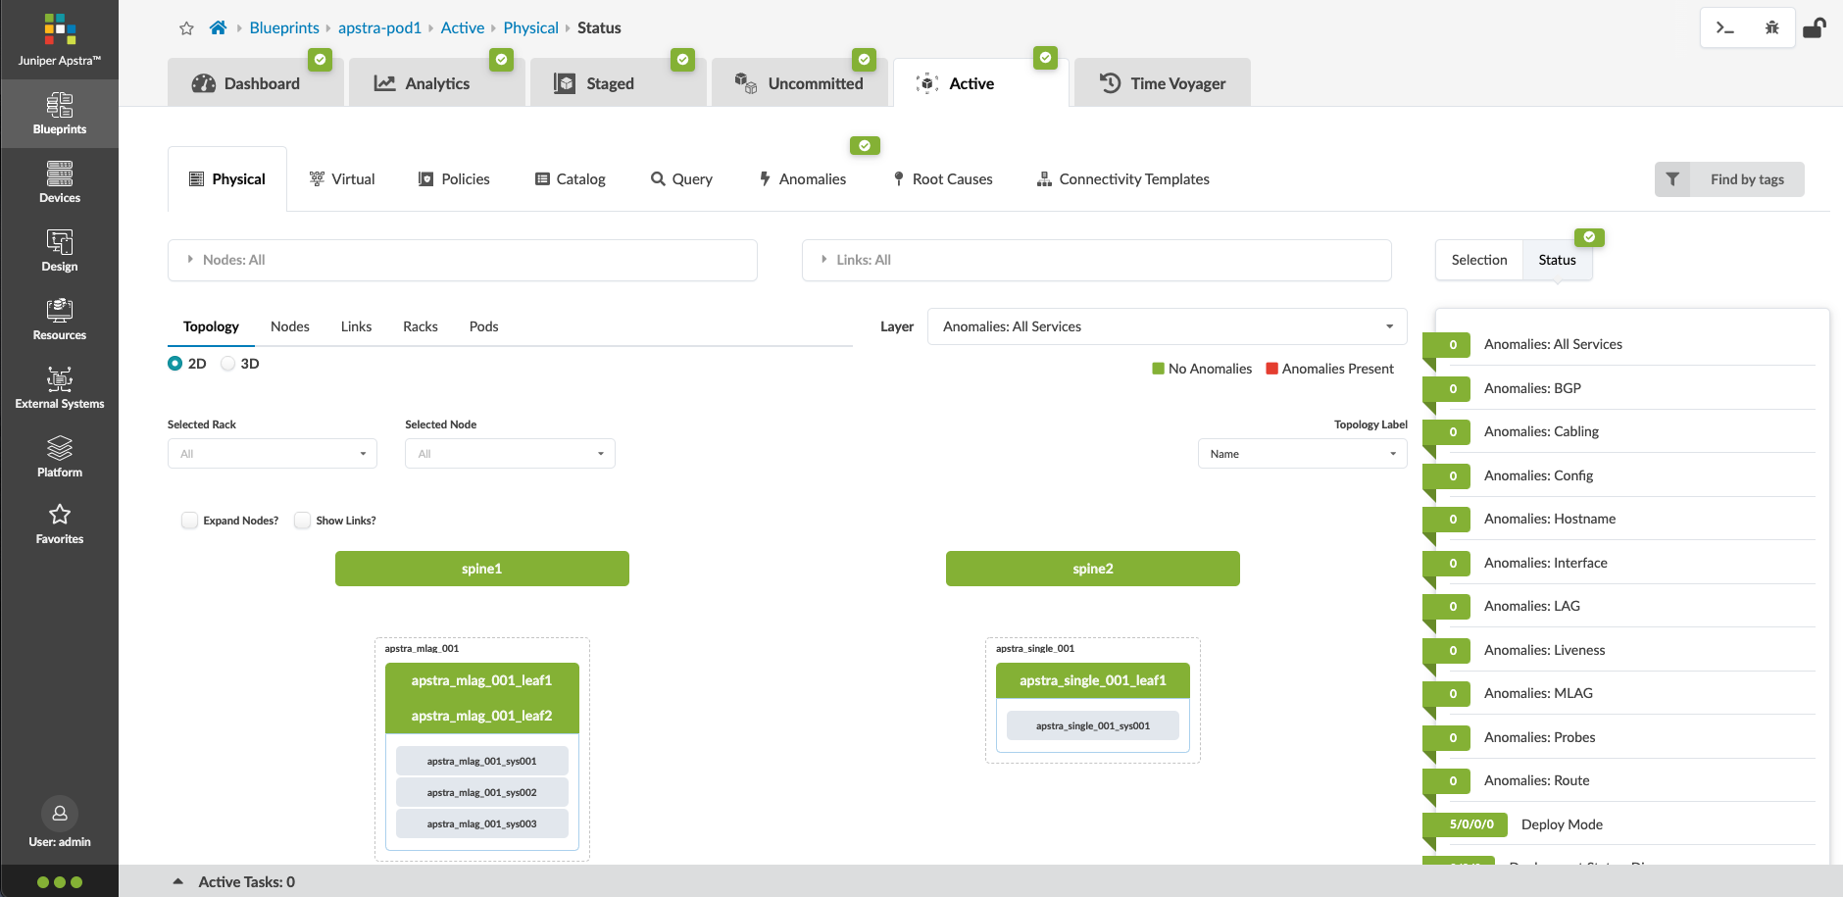
Task: Open the Selected Node dropdown
Action: [510, 454]
